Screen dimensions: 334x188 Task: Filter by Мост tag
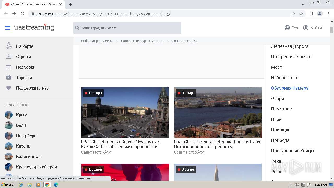277,67
